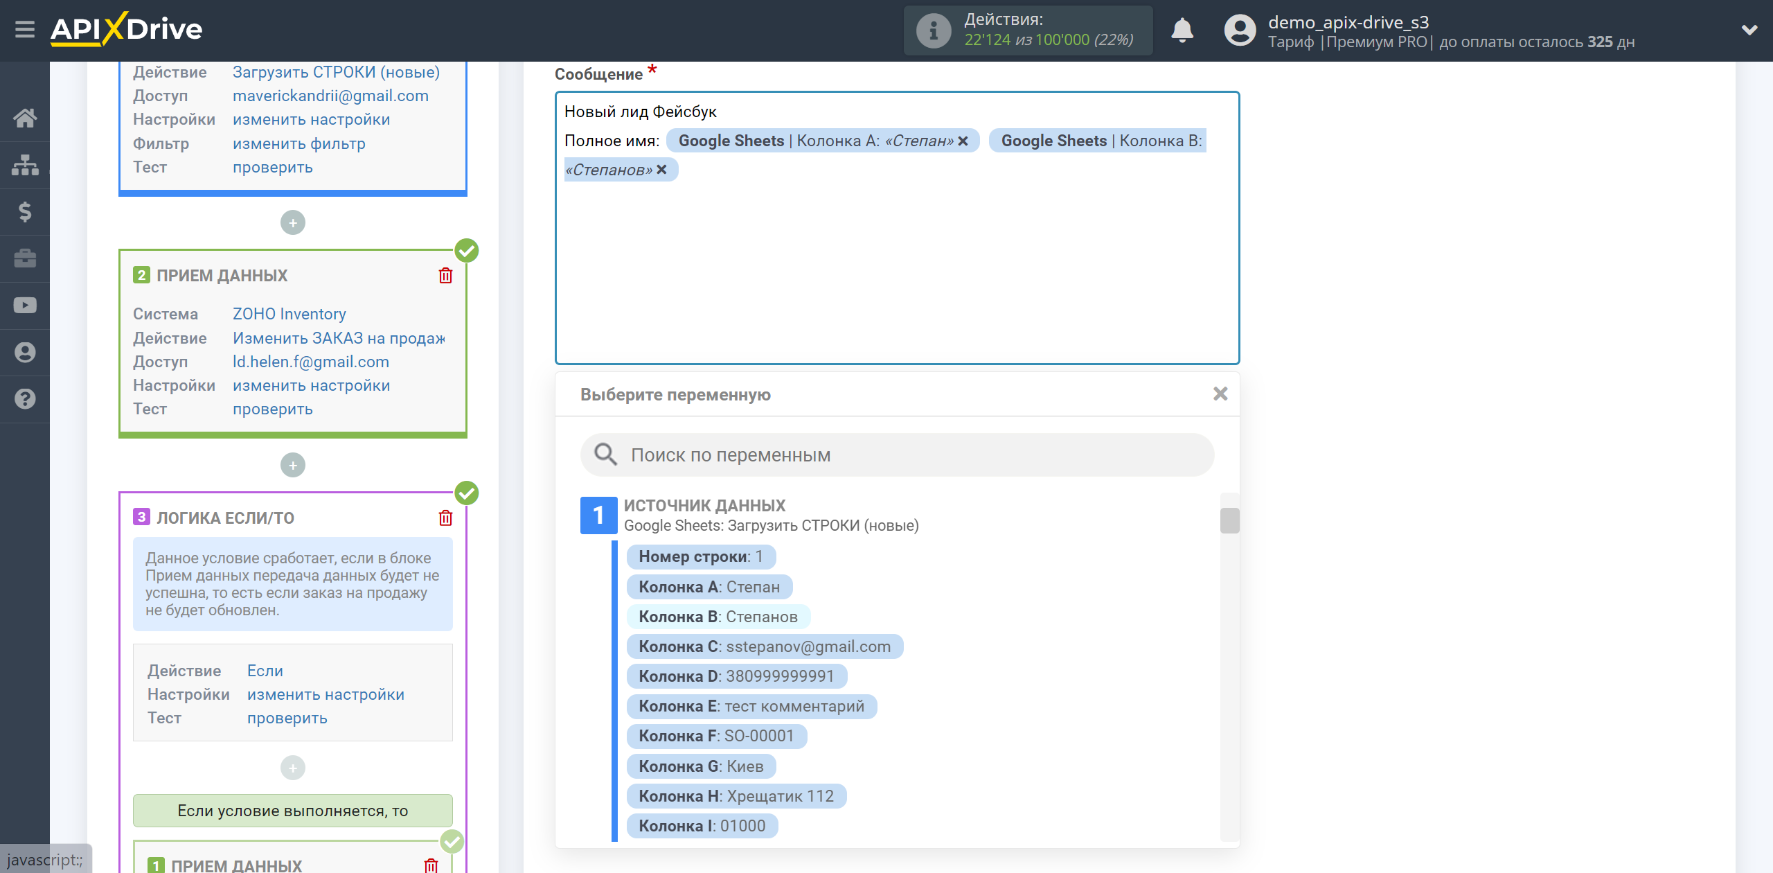Open notifications bell

(1182, 30)
